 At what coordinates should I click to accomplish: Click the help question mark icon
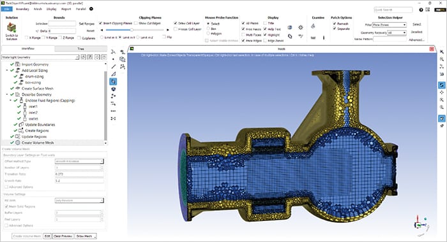tap(421, 10)
